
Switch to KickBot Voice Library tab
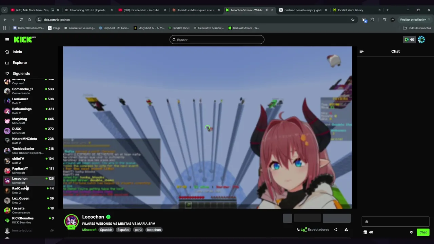click(x=357, y=10)
